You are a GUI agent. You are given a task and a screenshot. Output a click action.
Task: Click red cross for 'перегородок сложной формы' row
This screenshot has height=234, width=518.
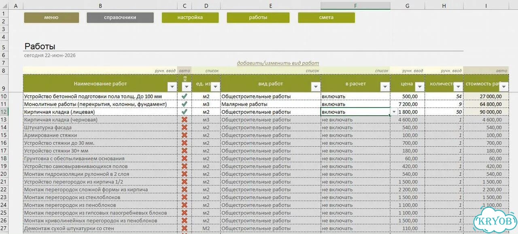coord(185,190)
